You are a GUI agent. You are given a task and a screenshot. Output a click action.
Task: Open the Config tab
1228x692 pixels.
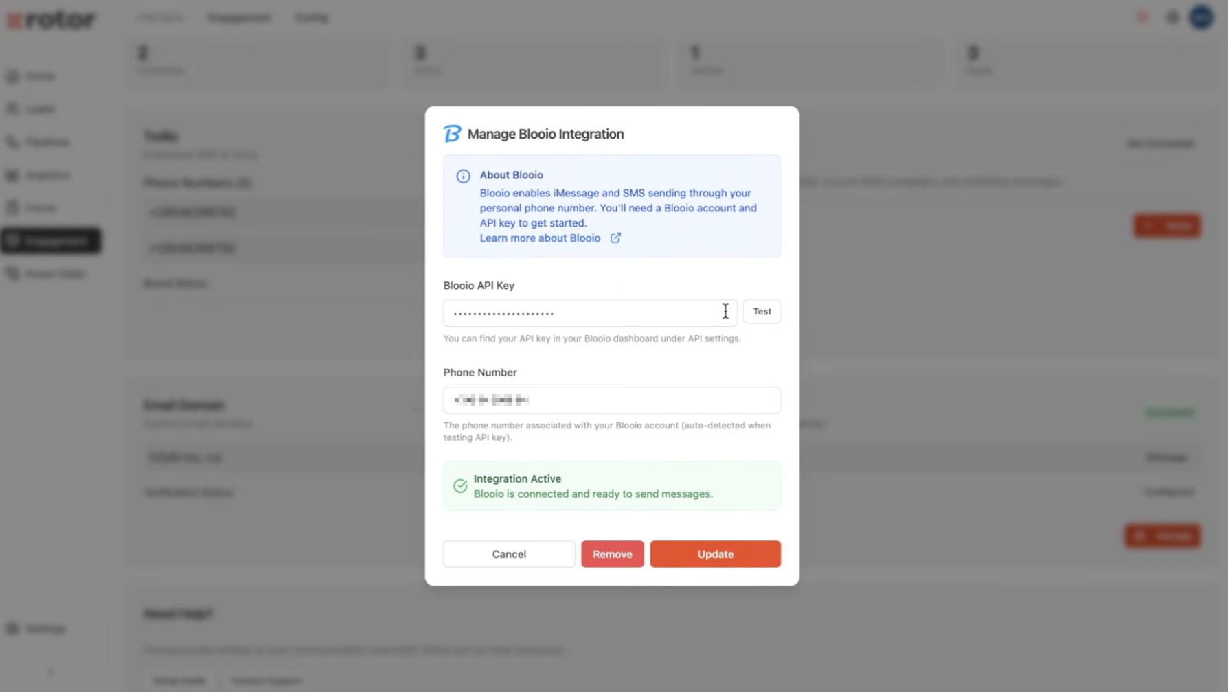(311, 17)
